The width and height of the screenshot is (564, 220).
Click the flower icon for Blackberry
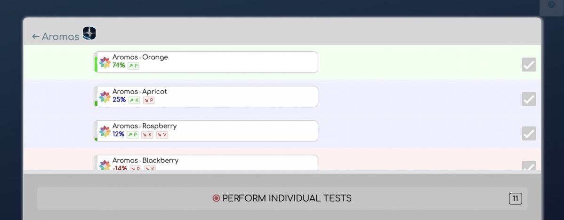105,165
